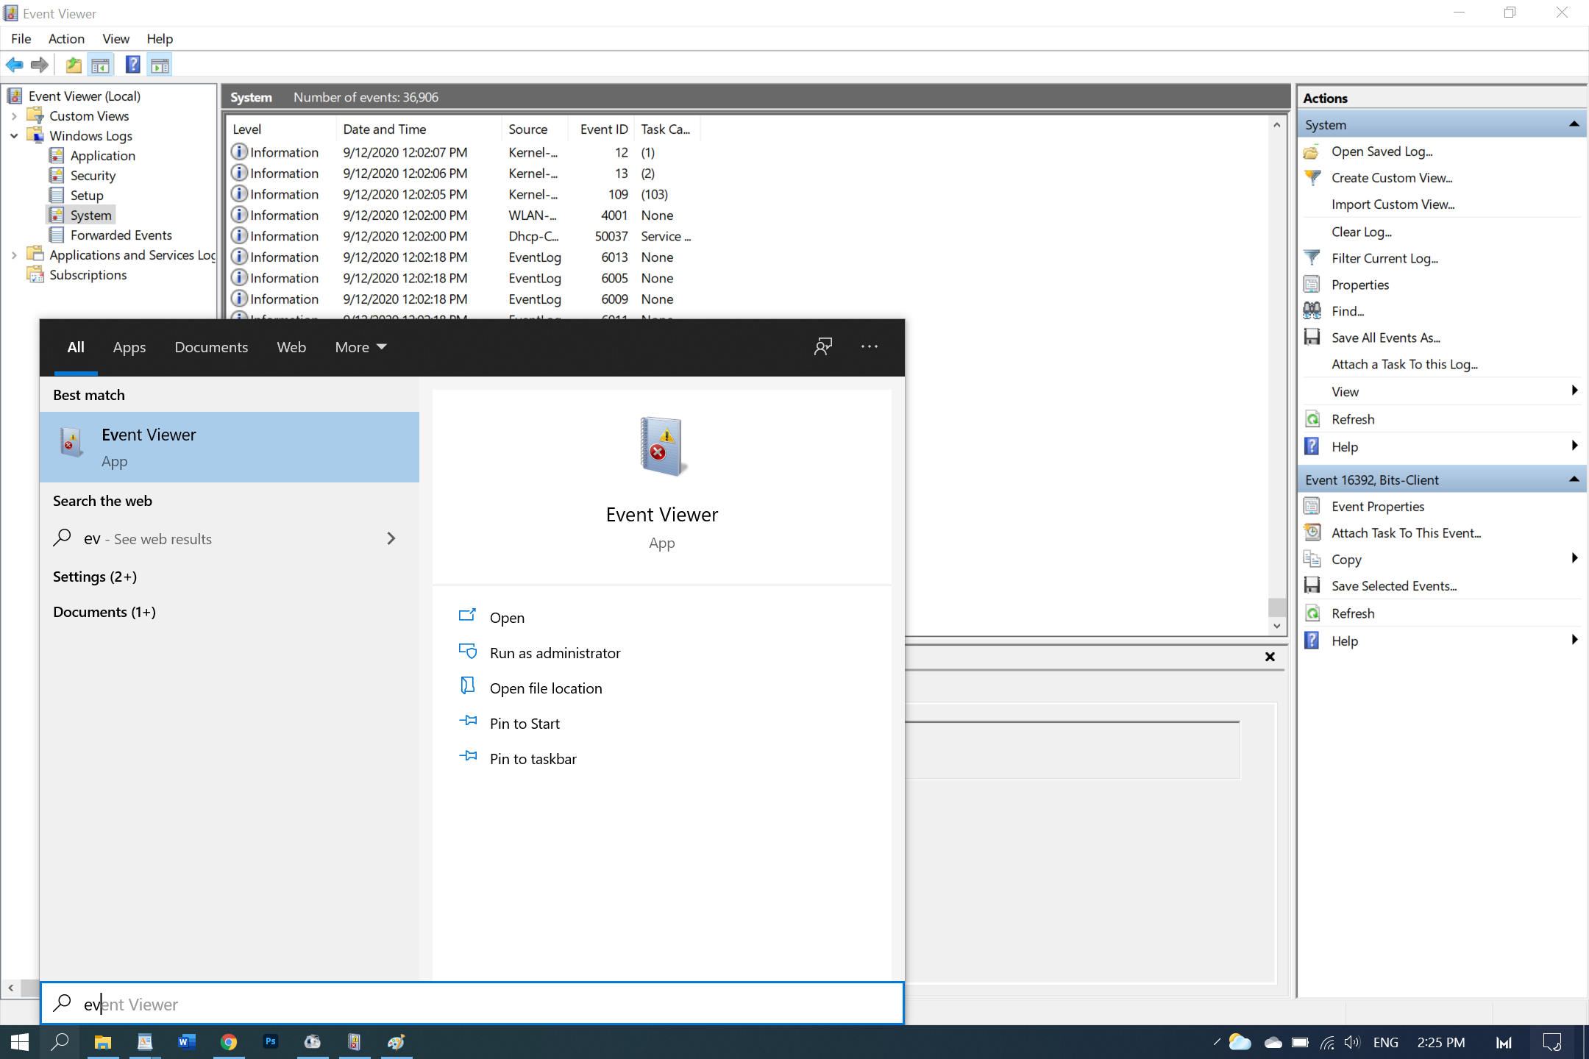Screen dimensions: 1589x1059
Task: Select the Security log in the tree
Action: point(93,176)
